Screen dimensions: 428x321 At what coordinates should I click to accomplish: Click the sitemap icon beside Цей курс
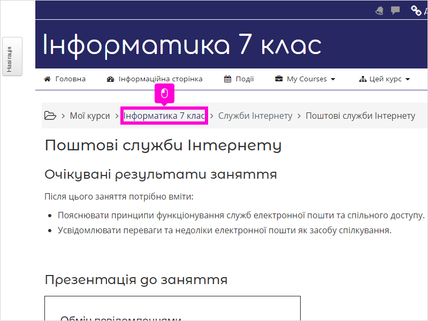[363, 79]
